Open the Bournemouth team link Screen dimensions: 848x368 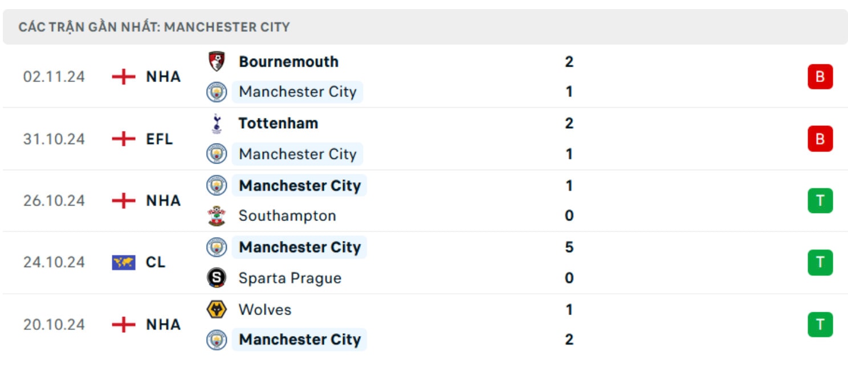[x=288, y=62]
